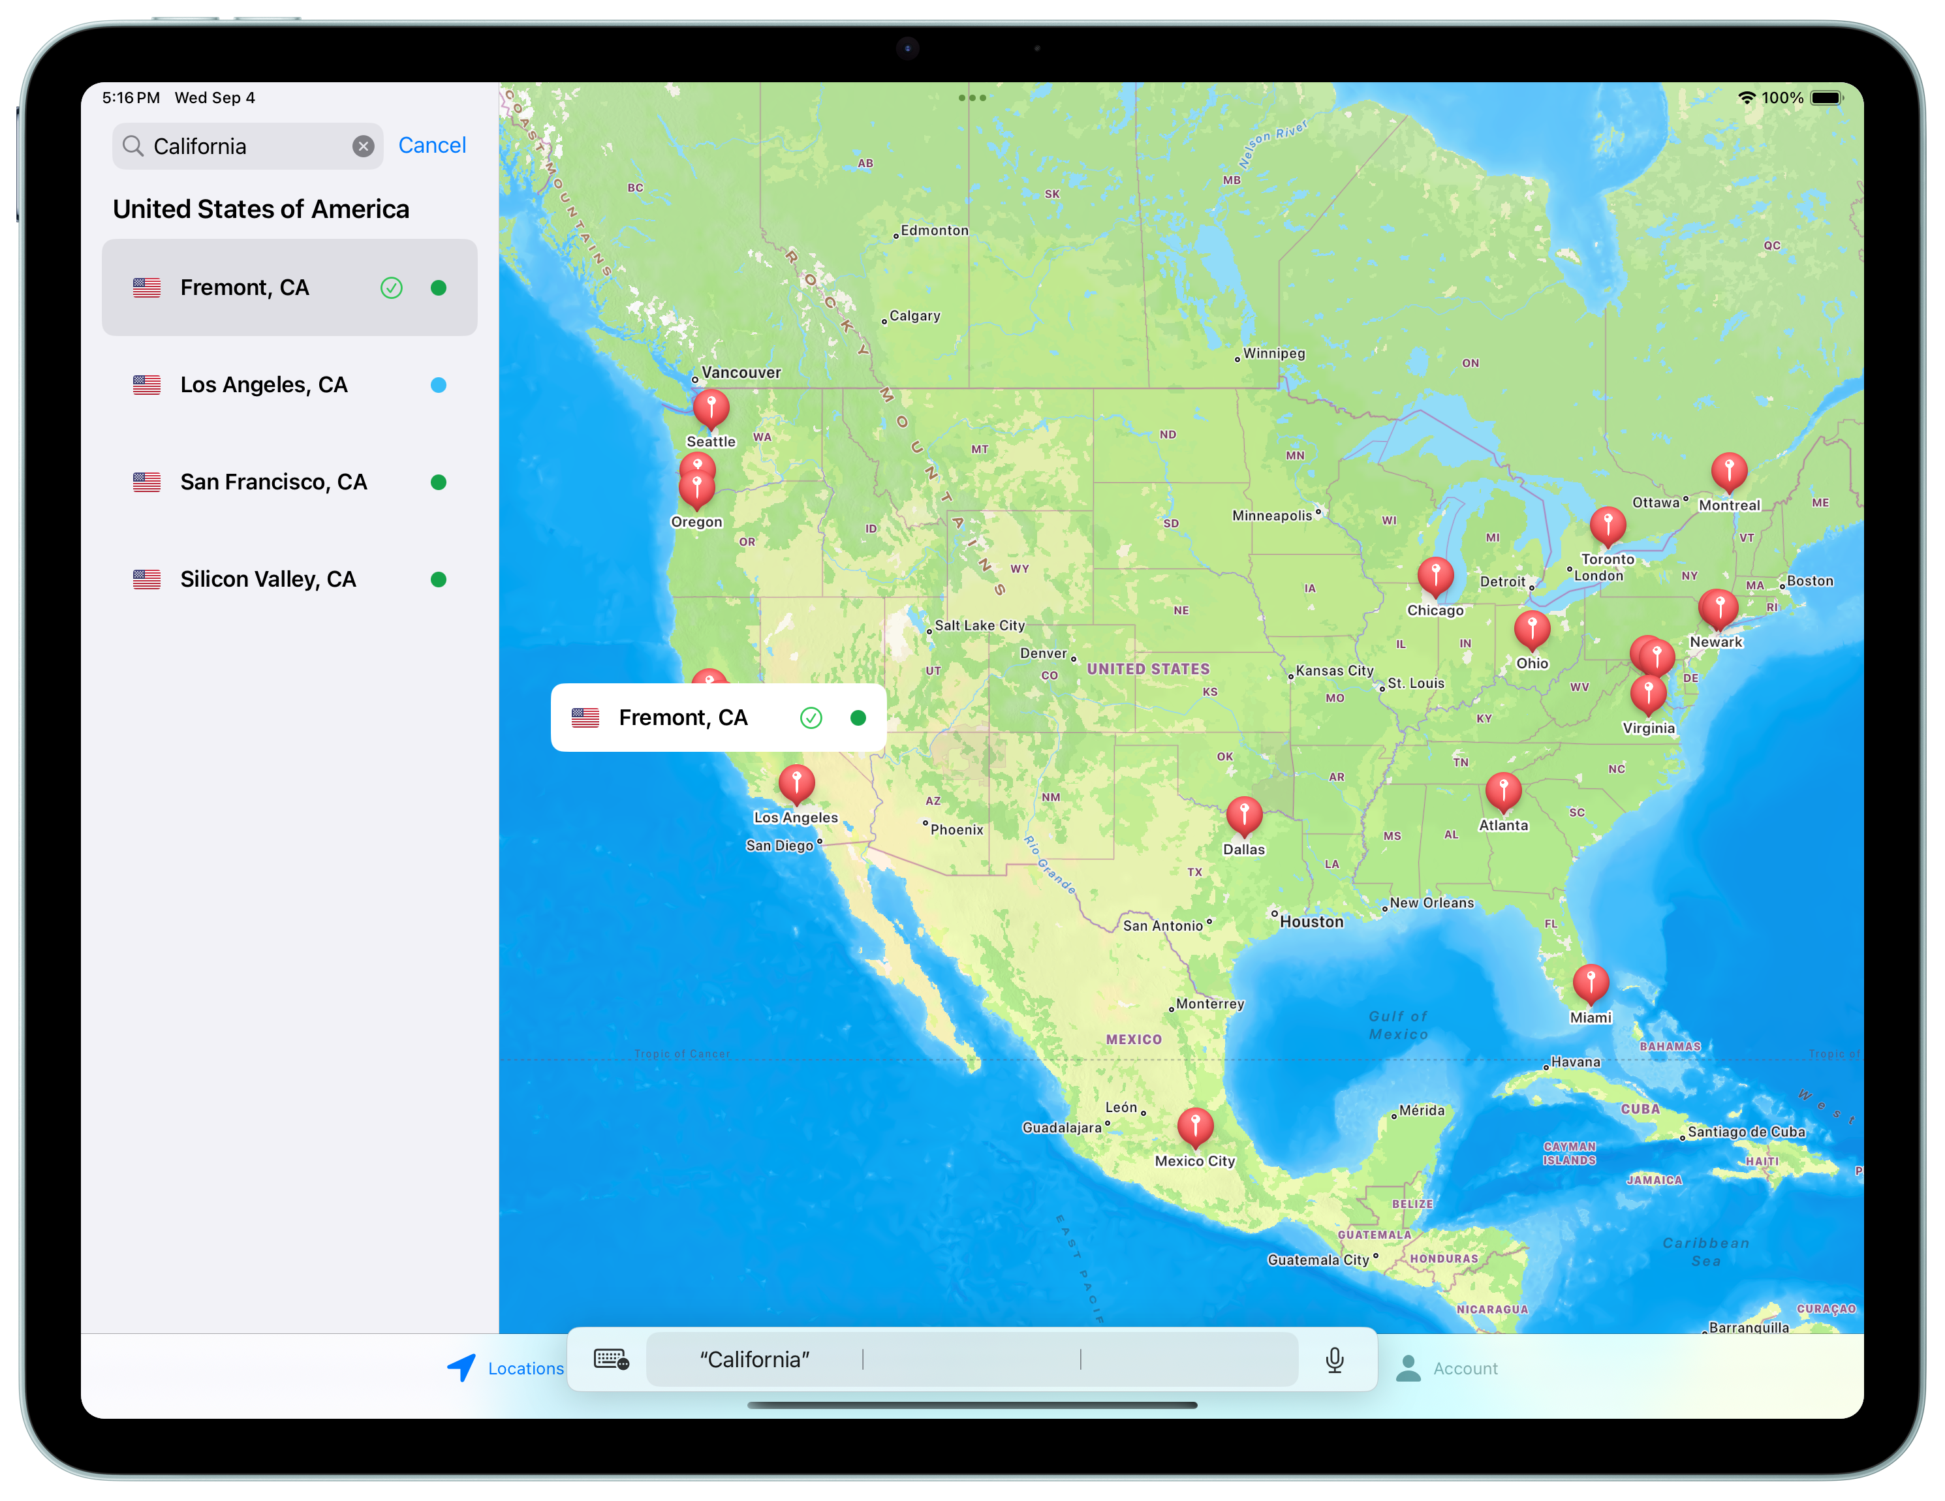
Task: Tap the three-dot multitasking menu
Action: 972,98
